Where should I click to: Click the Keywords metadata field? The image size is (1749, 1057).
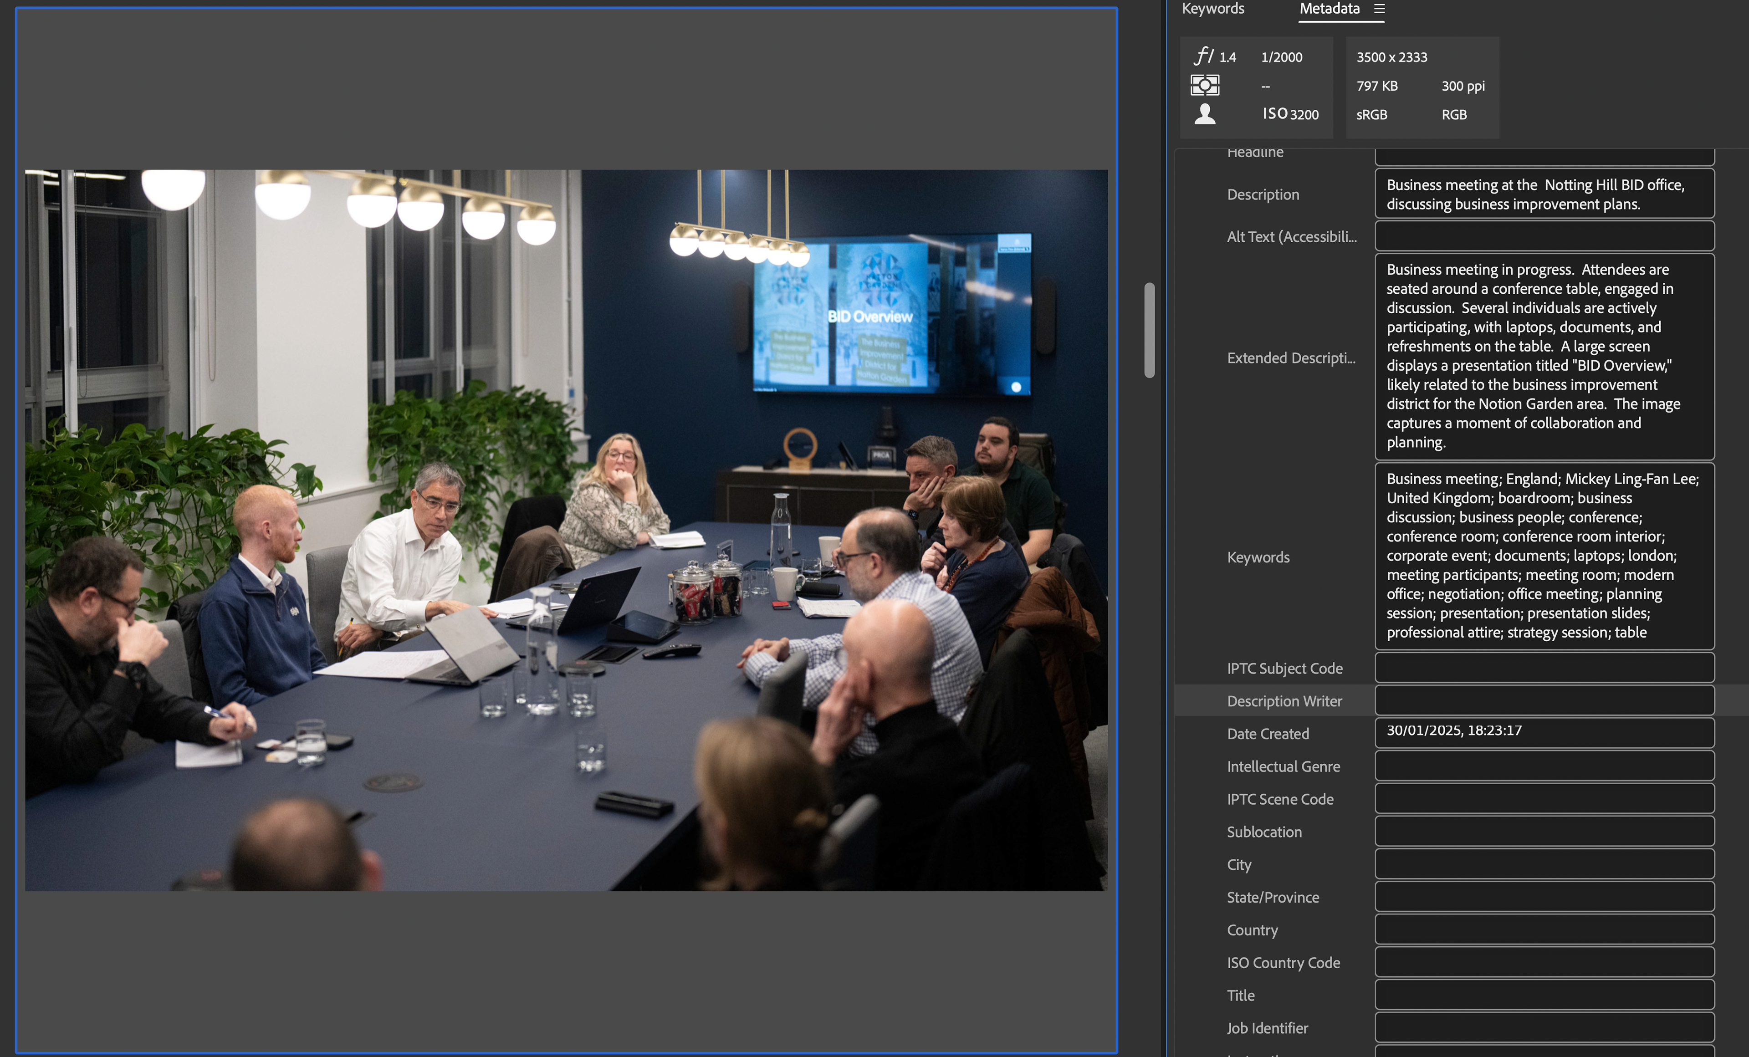pos(1544,556)
